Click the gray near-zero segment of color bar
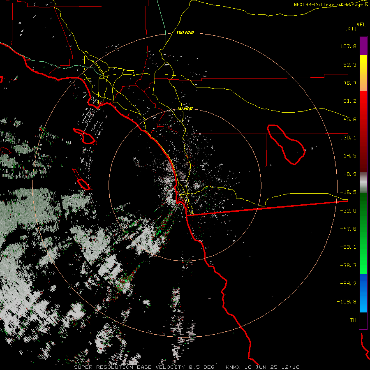Image resolution: width=370 pixels, height=370 pixels. (x=363, y=183)
